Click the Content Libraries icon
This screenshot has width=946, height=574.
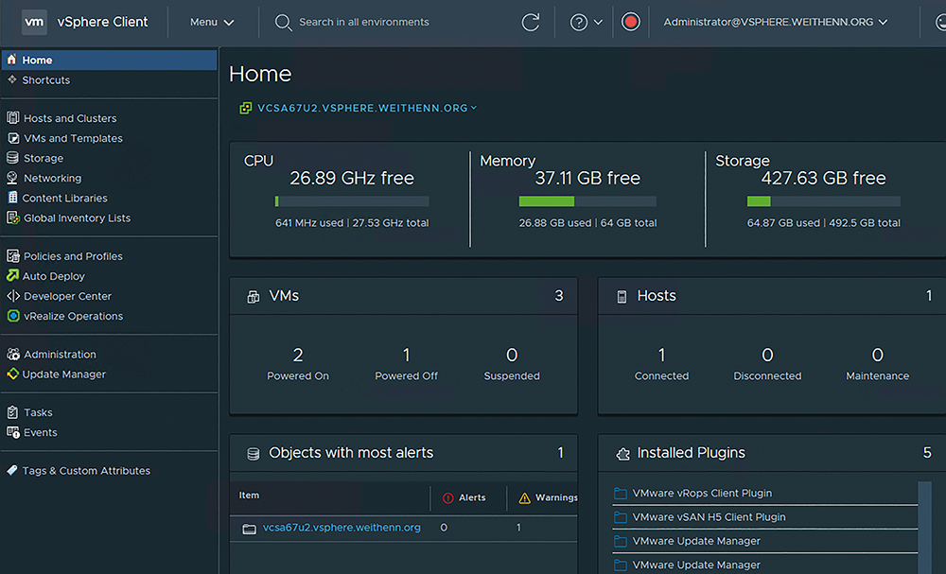(12, 197)
